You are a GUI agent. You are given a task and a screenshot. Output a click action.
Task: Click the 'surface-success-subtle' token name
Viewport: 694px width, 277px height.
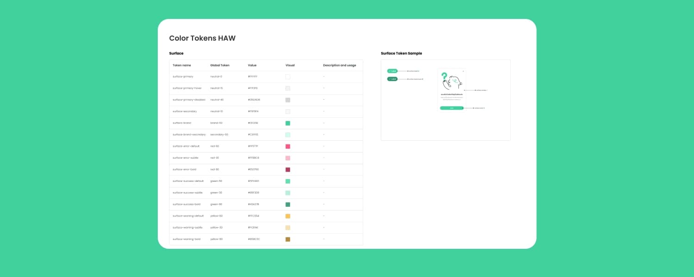tap(187, 193)
